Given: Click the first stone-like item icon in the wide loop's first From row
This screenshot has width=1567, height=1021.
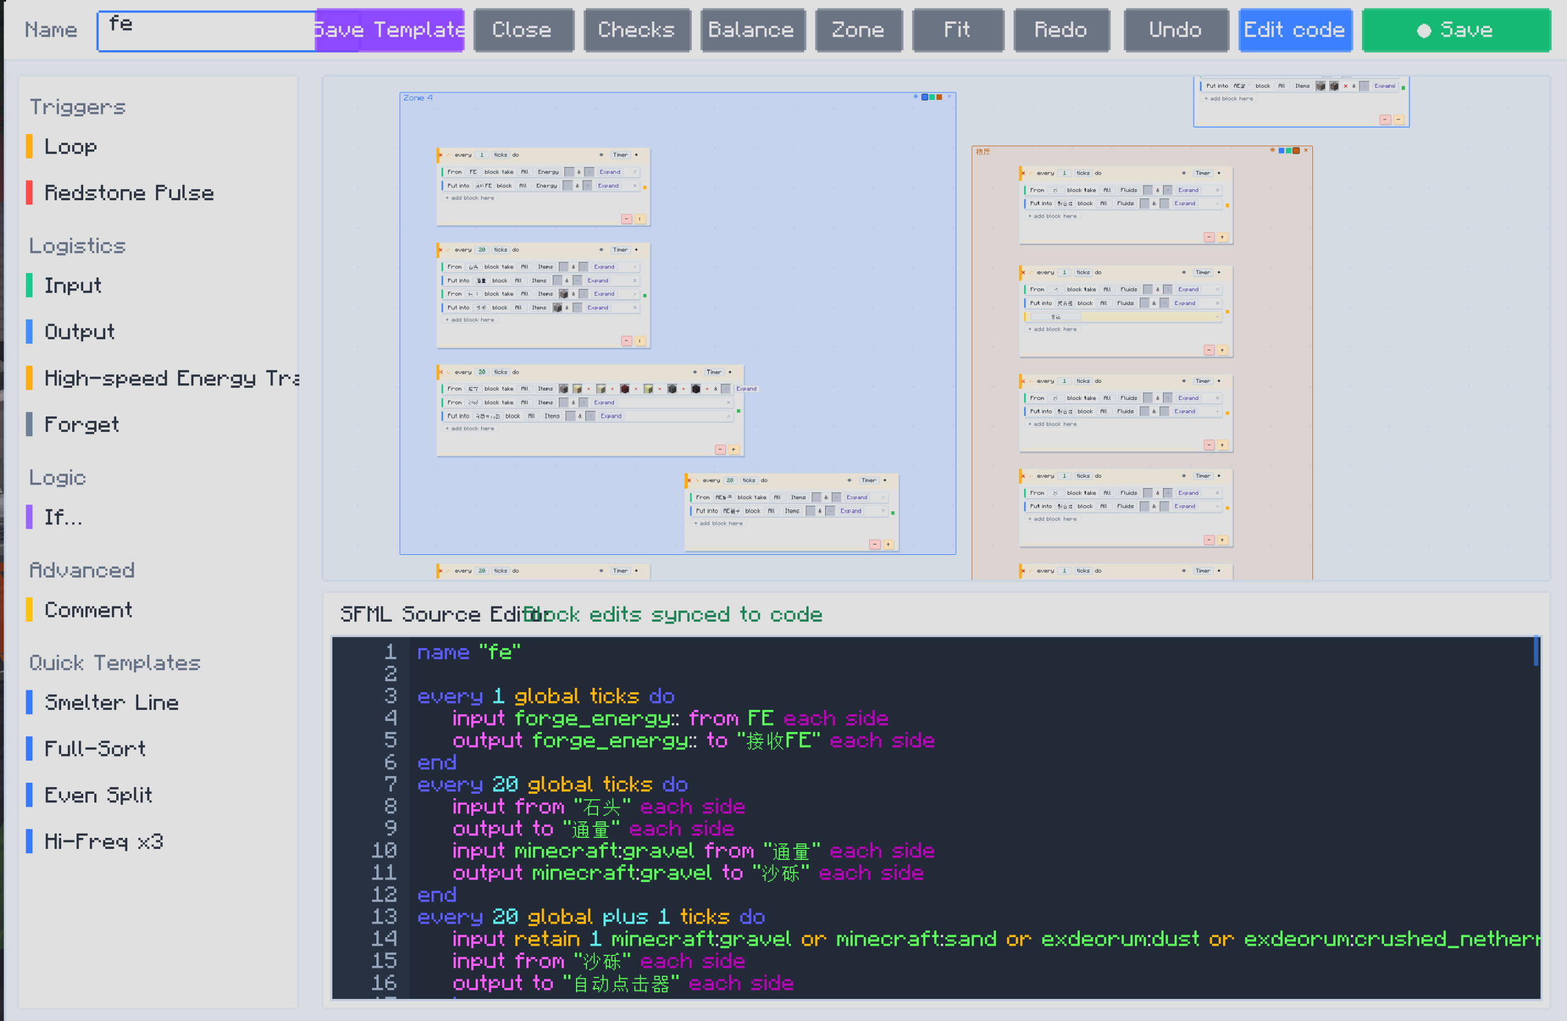Looking at the screenshot, I should pyautogui.click(x=564, y=389).
